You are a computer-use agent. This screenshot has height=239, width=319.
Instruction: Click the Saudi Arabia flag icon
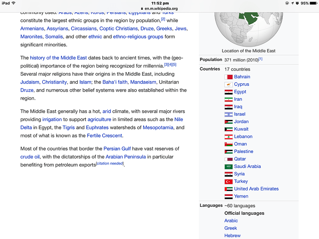[228, 167]
